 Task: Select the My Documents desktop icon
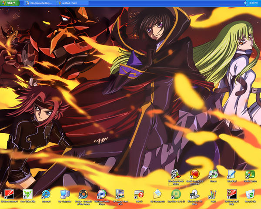tap(157, 196)
